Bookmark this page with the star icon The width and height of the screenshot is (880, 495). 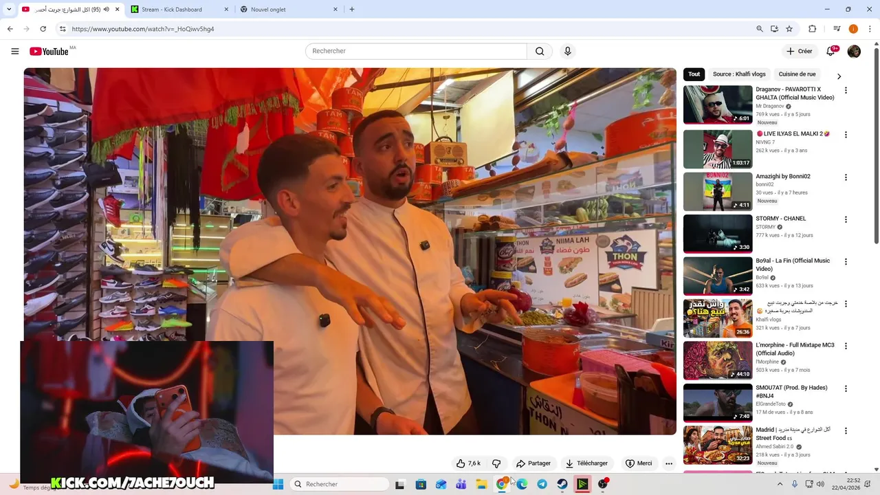point(789,29)
